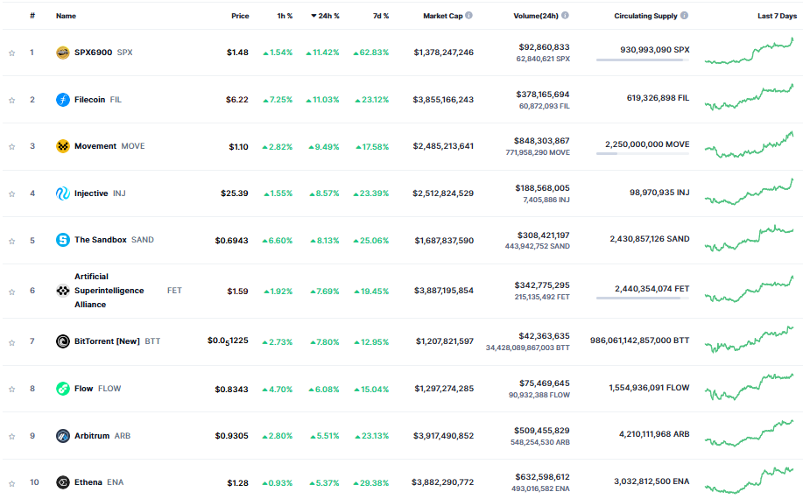Viewport: 803px width, 499px height.
Task: Open Injective 7-day sparkline chart
Action: [750, 192]
